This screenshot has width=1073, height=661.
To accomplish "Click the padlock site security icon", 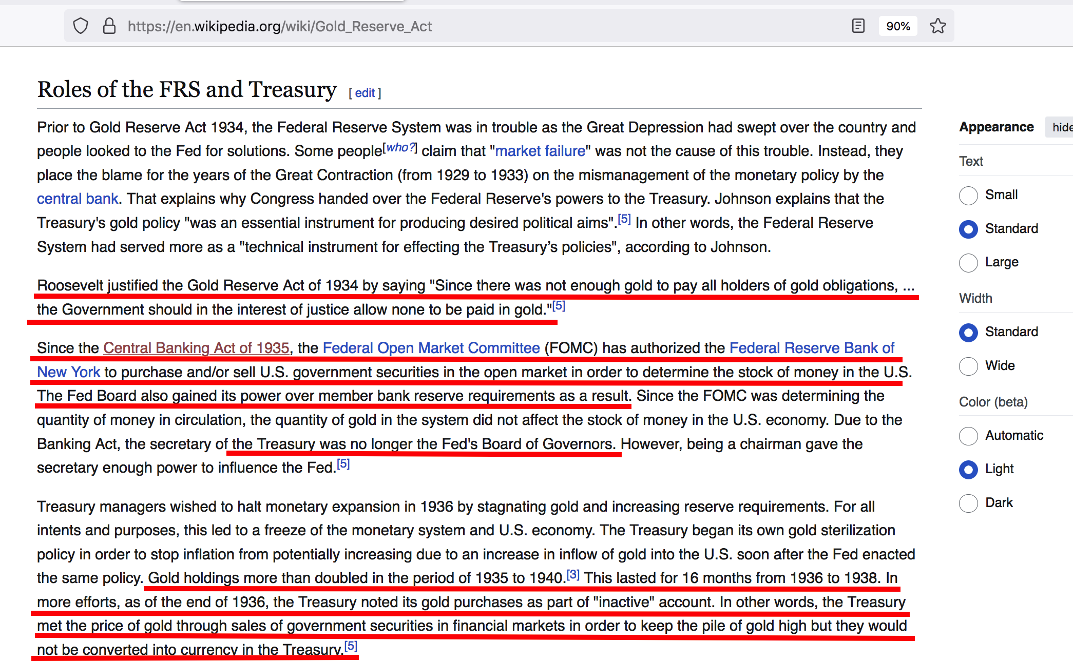I will click(109, 26).
